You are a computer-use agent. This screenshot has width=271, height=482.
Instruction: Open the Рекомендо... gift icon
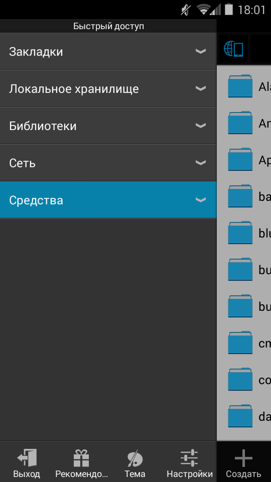pyautogui.click(x=81, y=458)
